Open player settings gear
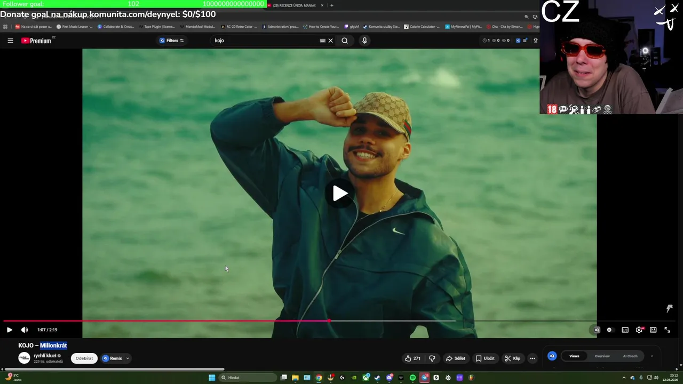The height and width of the screenshot is (384, 683). tap(639, 330)
